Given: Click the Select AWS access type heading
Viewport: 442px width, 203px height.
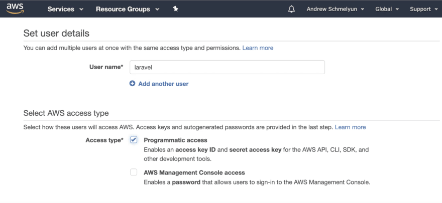Looking at the screenshot, I should pyautogui.click(x=66, y=113).
